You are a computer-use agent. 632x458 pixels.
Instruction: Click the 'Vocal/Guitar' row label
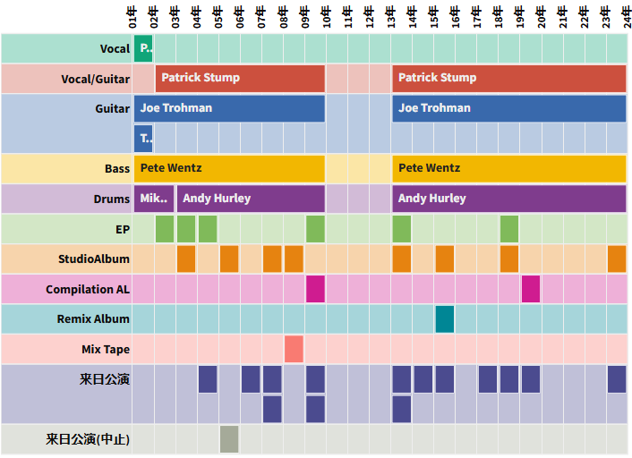click(95, 79)
